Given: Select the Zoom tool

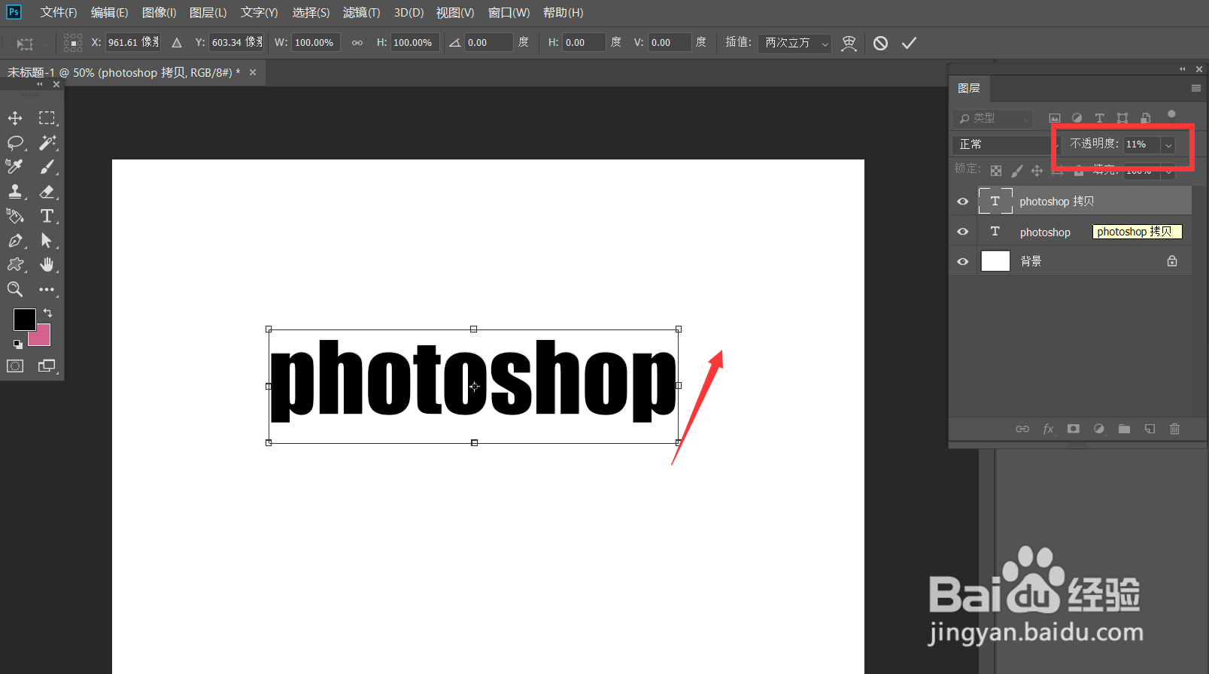Looking at the screenshot, I should 15,289.
